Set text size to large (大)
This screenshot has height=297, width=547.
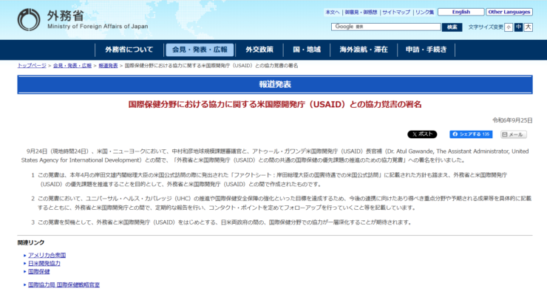point(528,27)
